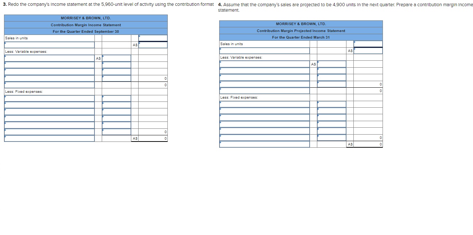Click the final A$ 0 total in March statement
The width and height of the screenshot is (473, 235).
[x=368, y=144]
